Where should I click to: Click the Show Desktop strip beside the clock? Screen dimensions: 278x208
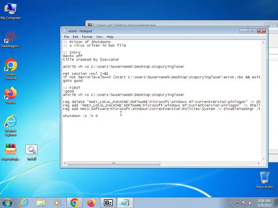277,203
